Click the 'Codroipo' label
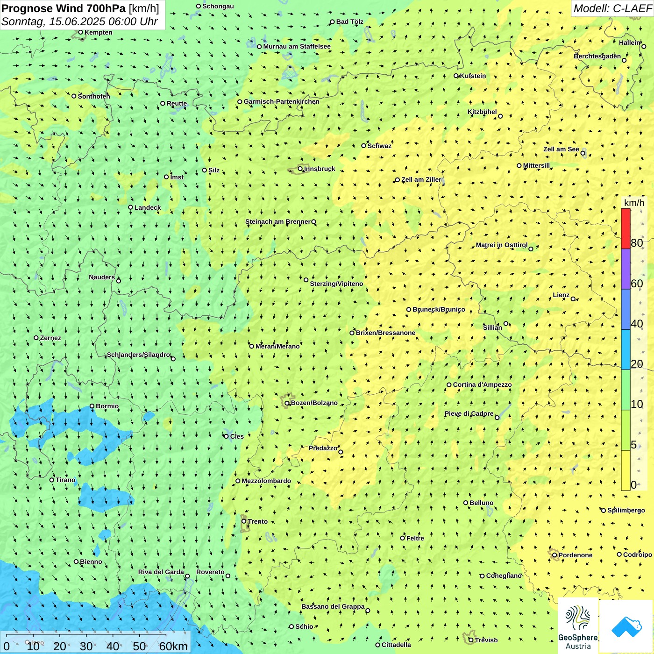The image size is (654, 654). [x=638, y=554]
